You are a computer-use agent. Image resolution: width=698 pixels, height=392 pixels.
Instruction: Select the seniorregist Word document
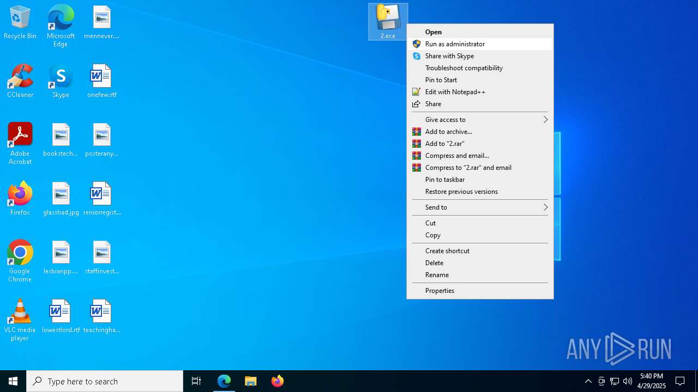click(x=101, y=199)
